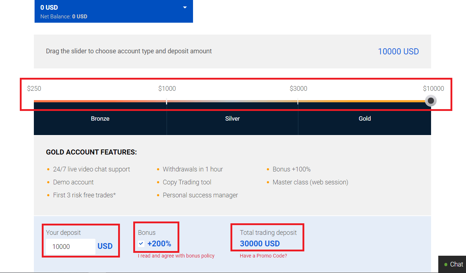Click the Personal success manager feature
This screenshot has height=273, width=466.
(x=200, y=195)
